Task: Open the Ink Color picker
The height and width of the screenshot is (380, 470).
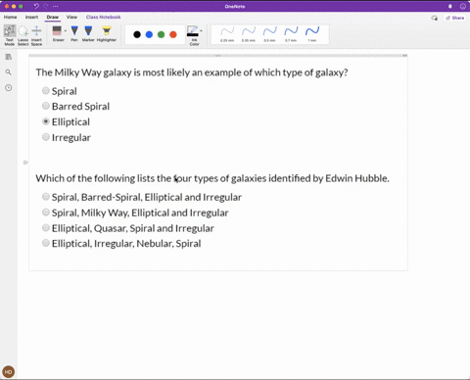Action: pos(193,35)
